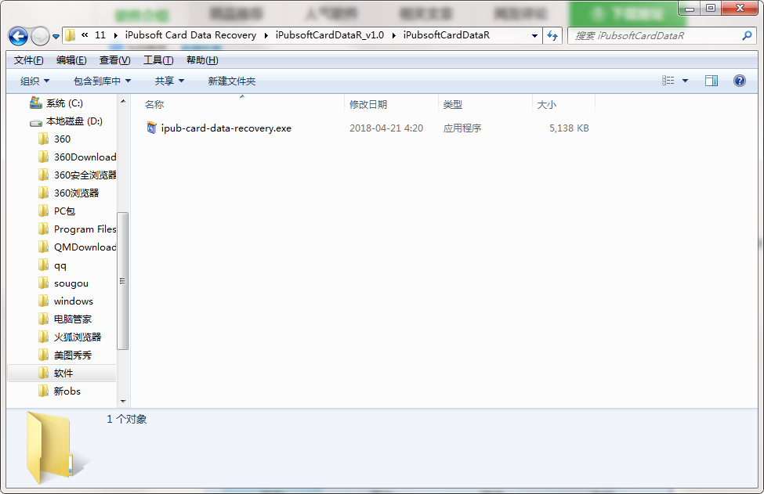Open the 工具(T) menu
This screenshot has height=494, width=764.
click(x=158, y=59)
